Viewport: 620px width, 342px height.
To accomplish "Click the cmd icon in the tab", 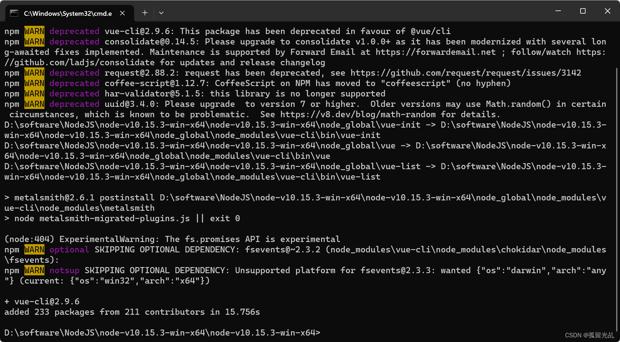I will pos(14,13).
